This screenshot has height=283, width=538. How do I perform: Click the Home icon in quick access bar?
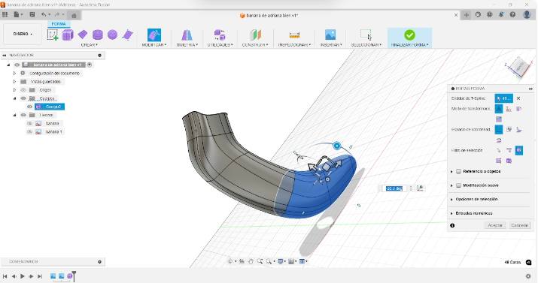tap(74, 15)
